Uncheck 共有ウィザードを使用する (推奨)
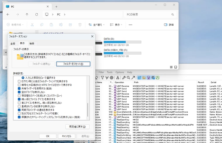Screen dimensions: 222x143 (x=19, y=88)
